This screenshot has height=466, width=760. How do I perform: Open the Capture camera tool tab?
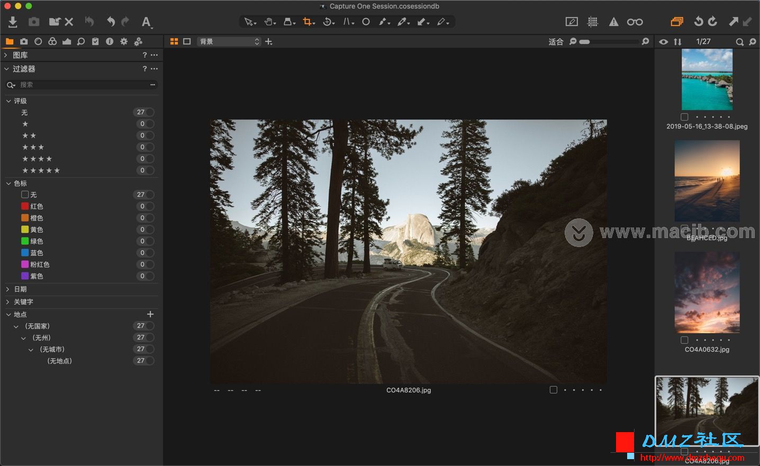click(x=24, y=41)
